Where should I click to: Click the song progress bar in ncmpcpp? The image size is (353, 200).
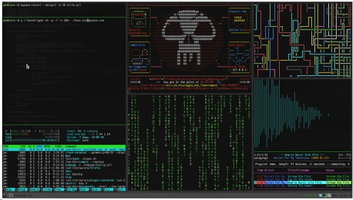point(302,189)
